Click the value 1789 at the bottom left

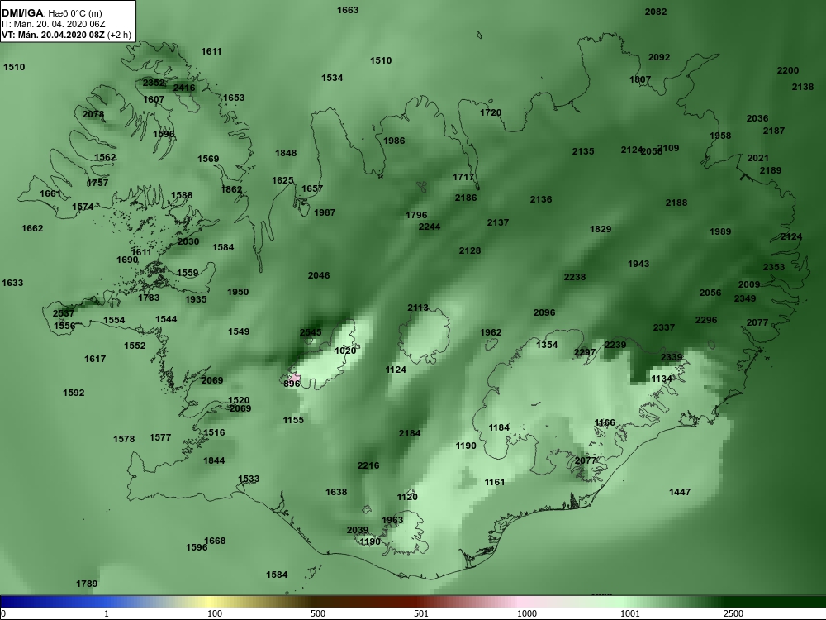[87, 584]
